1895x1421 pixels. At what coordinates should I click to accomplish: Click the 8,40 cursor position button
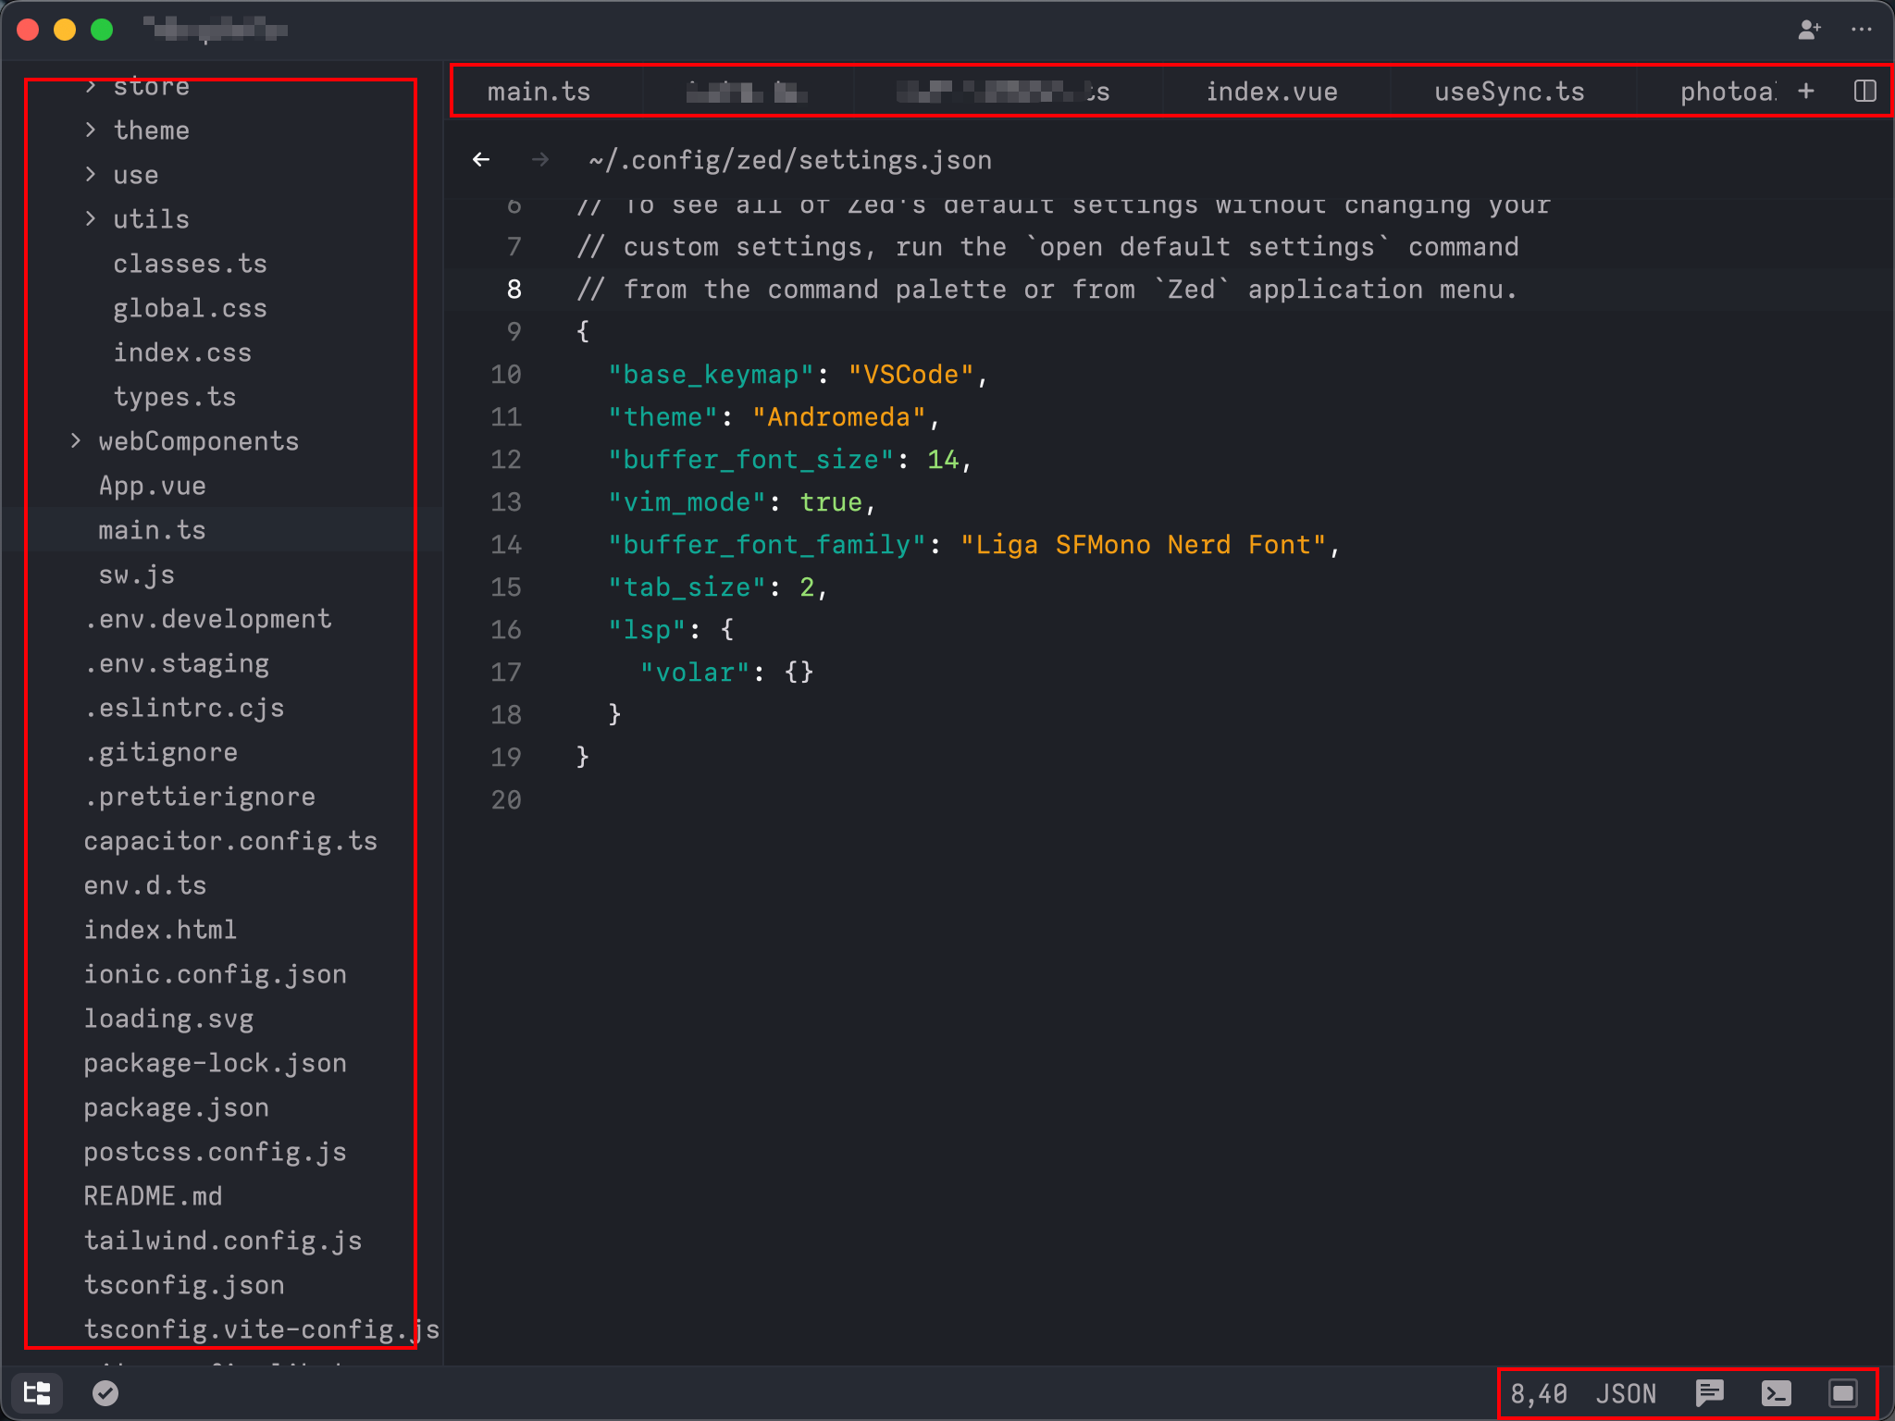coord(1539,1393)
